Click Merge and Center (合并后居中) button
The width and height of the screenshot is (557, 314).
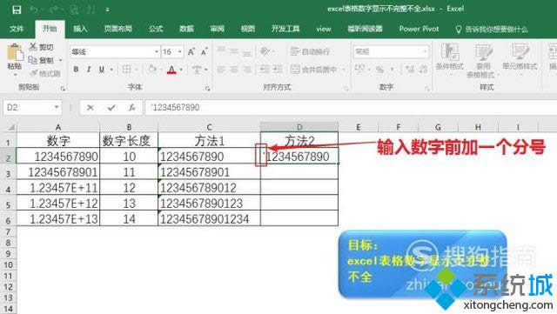pyautogui.click(x=314, y=70)
